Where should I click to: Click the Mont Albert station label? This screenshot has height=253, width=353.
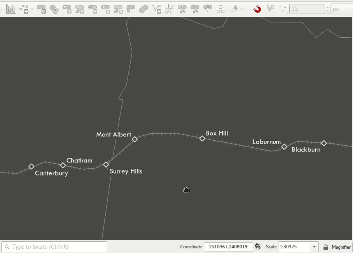pyautogui.click(x=114, y=134)
